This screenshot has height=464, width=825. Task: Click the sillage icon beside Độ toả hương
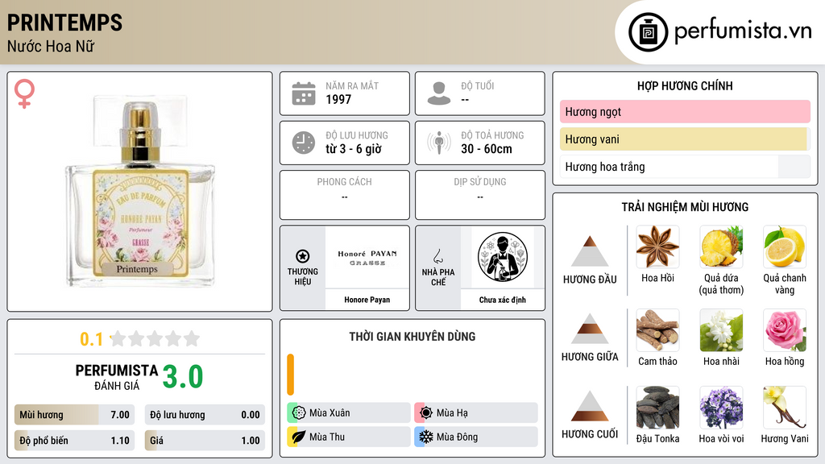(x=439, y=143)
